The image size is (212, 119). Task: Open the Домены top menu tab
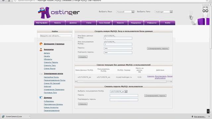pos(73,23)
